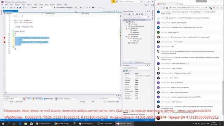Expand the External Dependencies node

tap(126, 26)
